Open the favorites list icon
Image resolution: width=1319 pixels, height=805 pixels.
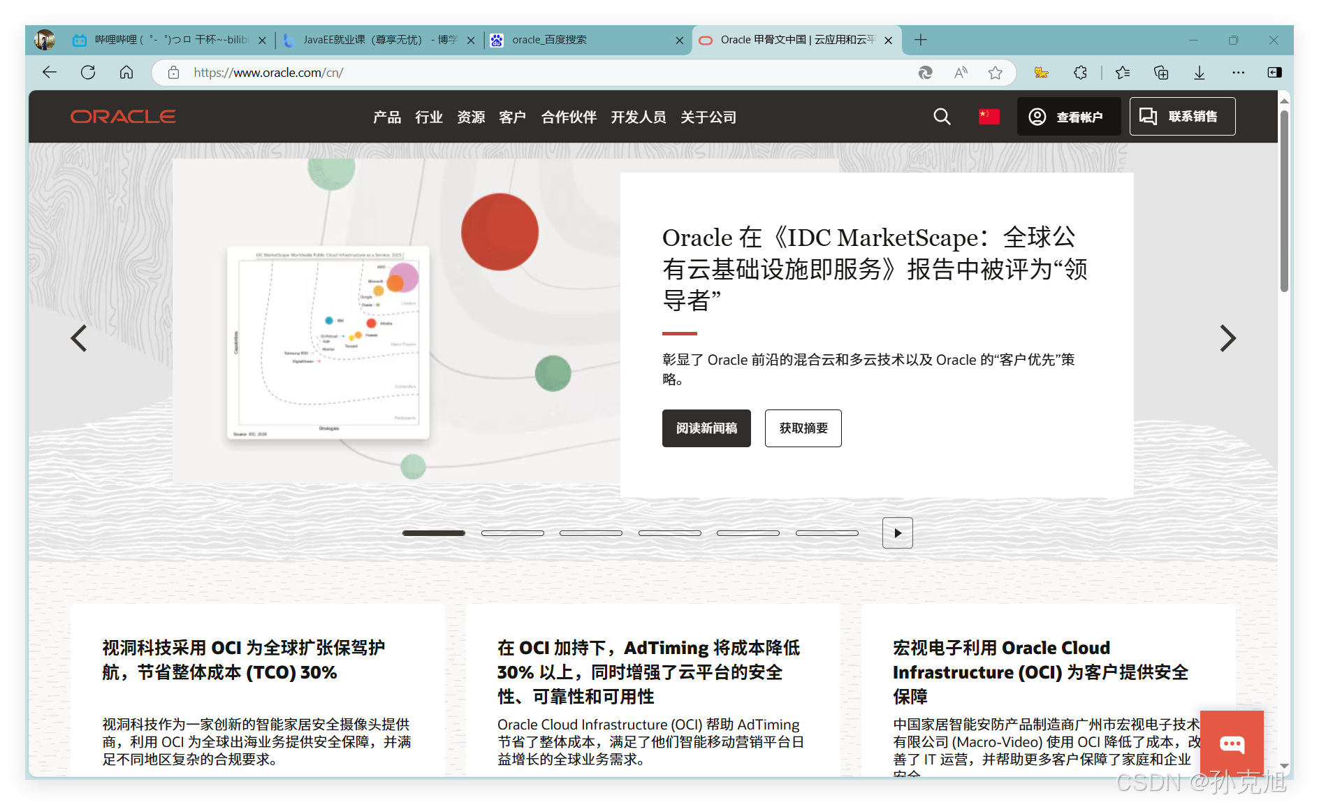click(x=1123, y=73)
